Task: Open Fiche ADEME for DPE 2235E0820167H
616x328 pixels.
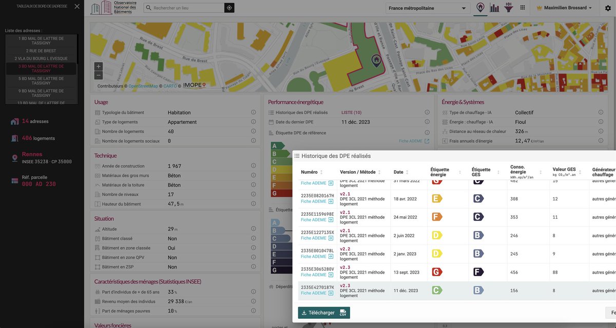Action: [317, 201]
